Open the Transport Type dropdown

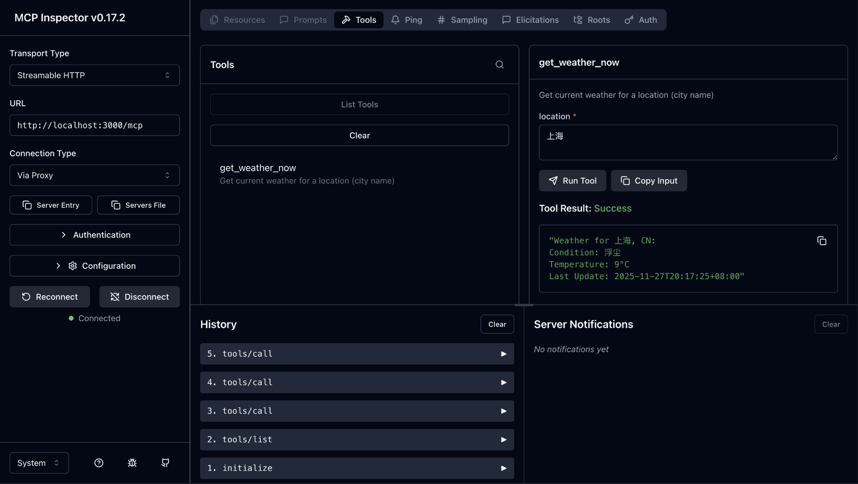pyautogui.click(x=94, y=75)
